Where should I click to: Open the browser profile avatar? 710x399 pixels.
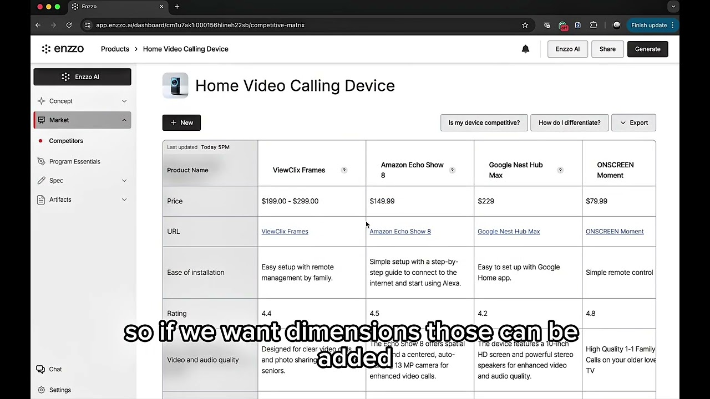pyautogui.click(x=616, y=25)
